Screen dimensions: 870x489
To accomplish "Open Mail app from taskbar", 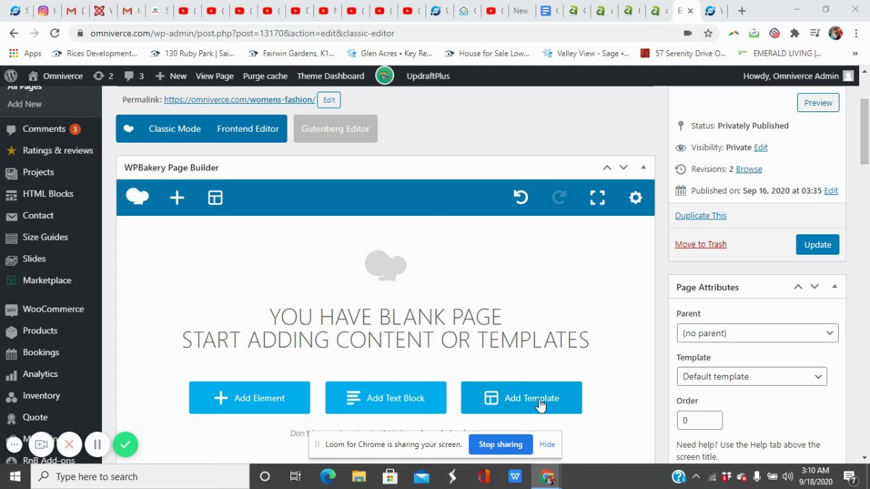I will click(421, 477).
